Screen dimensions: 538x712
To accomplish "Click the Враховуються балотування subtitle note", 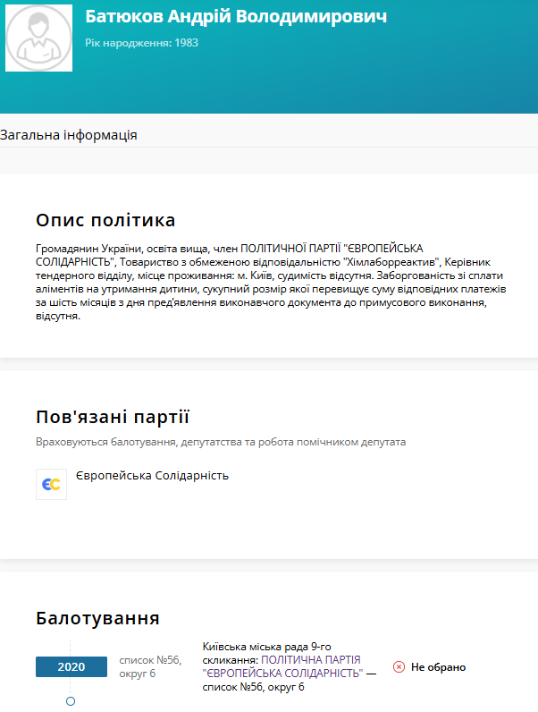I will pyautogui.click(x=221, y=442).
